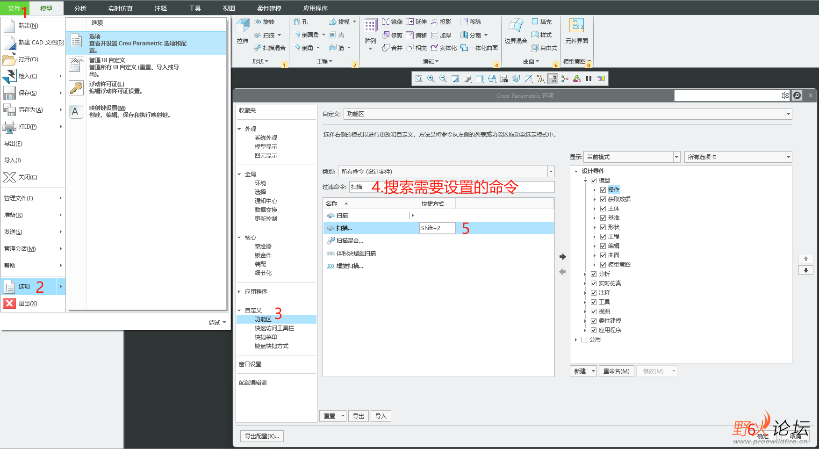
Task: Click the 导入 button
Action: pyautogui.click(x=381, y=416)
